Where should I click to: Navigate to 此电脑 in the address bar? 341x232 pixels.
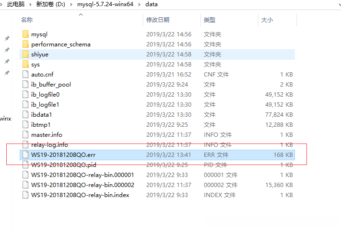click(x=16, y=4)
